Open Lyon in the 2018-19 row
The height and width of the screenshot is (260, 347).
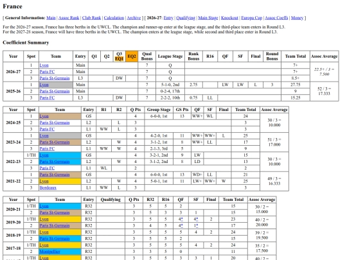click(44, 232)
